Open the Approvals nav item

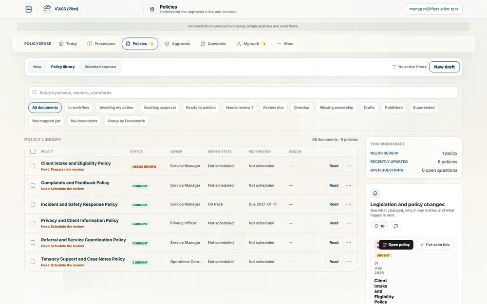pos(177,44)
